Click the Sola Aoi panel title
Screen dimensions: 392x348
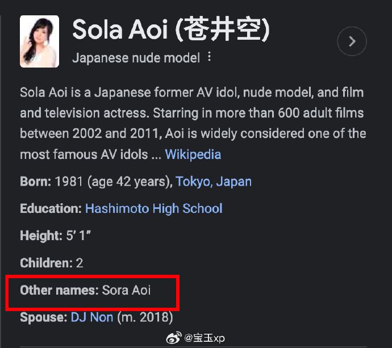(170, 30)
